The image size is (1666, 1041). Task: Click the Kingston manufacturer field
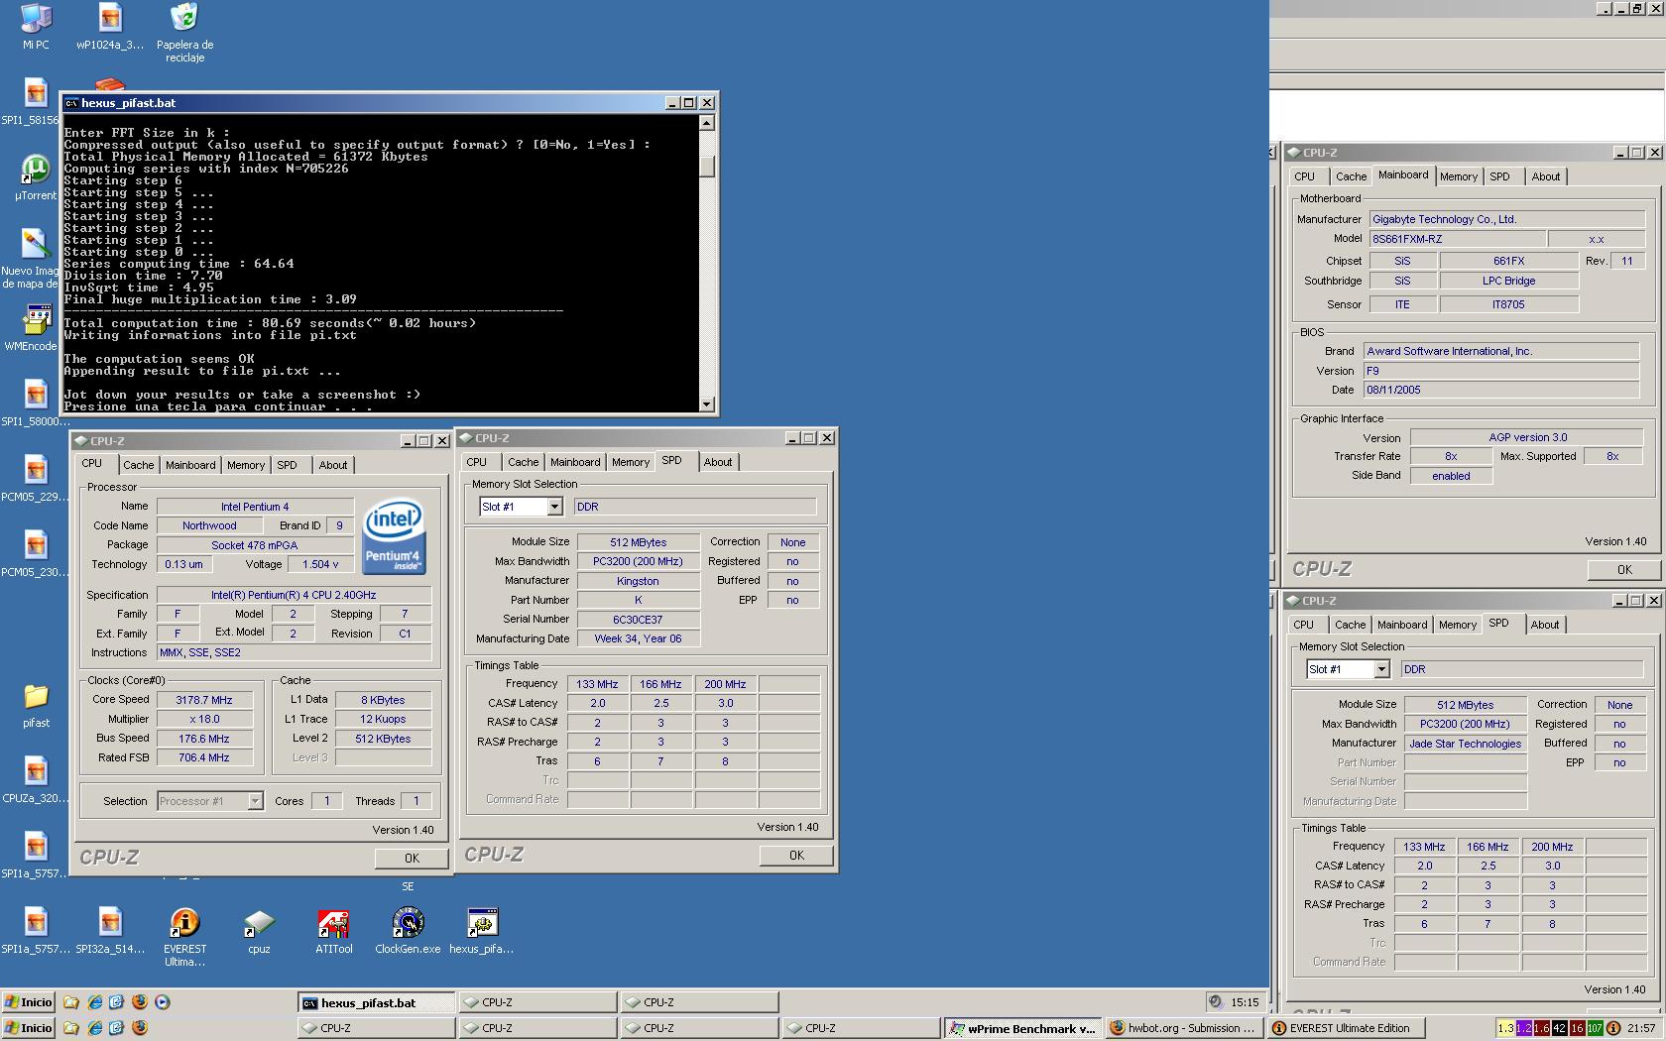[x=638, y=581]
